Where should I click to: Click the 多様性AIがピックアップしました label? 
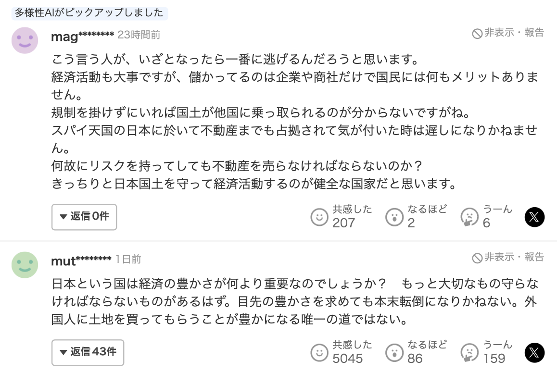click(x=89, y=13)
